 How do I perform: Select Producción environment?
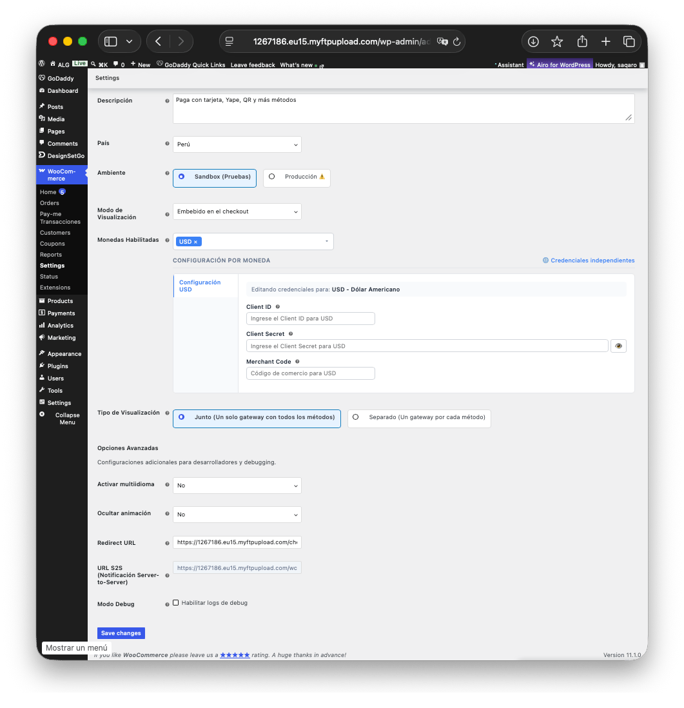click(297, 178)
